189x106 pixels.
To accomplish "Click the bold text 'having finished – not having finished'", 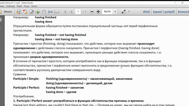I will click(61, 35).
